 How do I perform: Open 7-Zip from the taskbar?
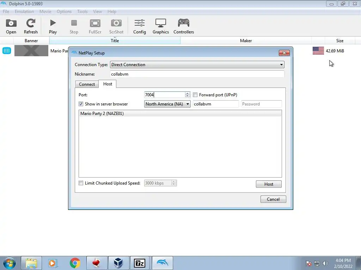(140, 263)
